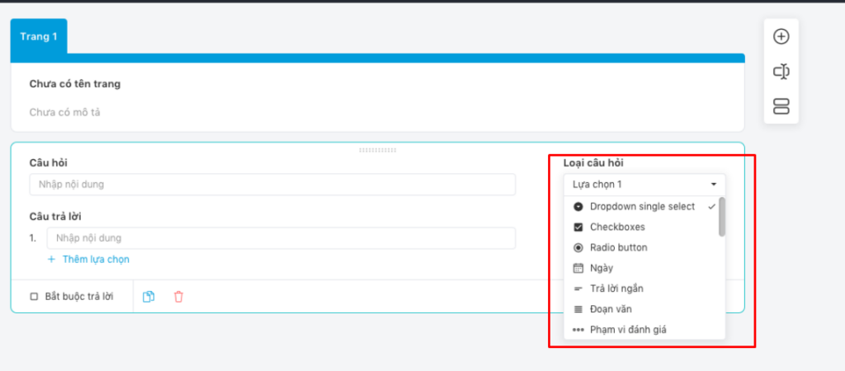Select Đoạn văn question type
The height and width of the screenshot is (371, 845).
[611, 309]
